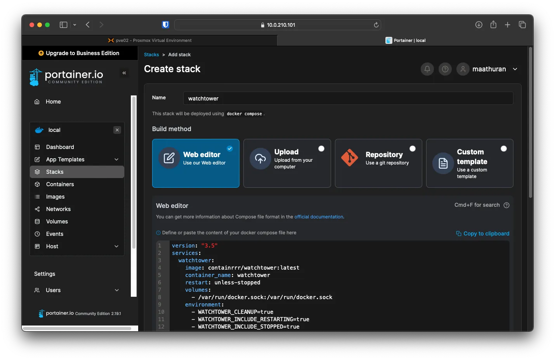Open App Templates in the sidebar
Viewport: 555px width, 360px height.
click(x=65, y=159)
